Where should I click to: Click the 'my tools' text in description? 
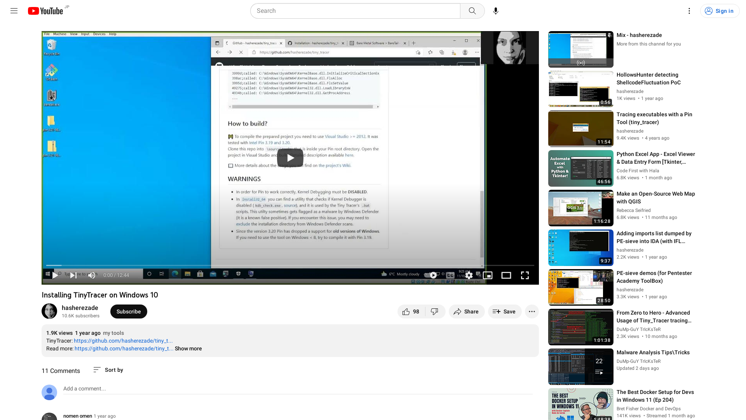[113, 333]
